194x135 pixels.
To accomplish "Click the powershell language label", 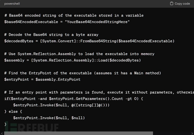I will coord(12,4).
